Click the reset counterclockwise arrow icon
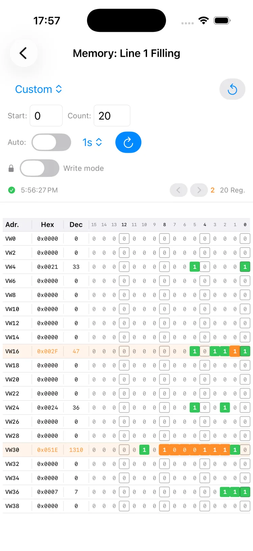This screenshot has height=551, width=253. pyautogui.click(x=232, y=89)
